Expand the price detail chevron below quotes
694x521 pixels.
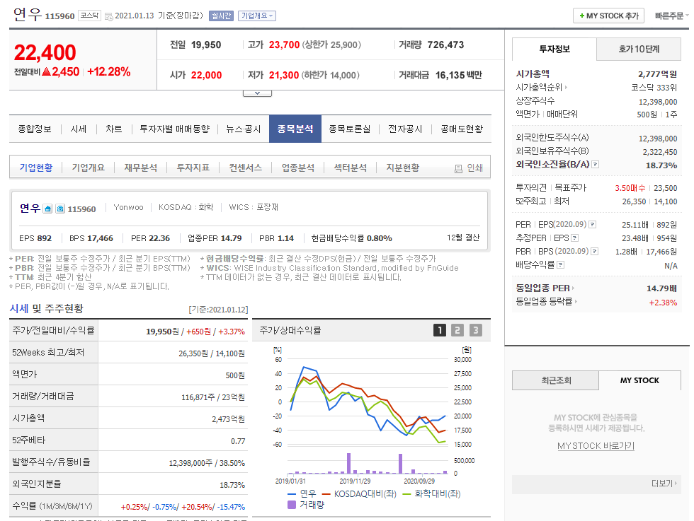click(257, 93)
